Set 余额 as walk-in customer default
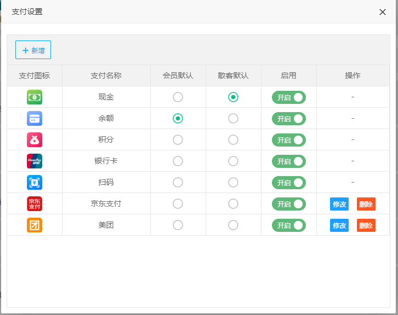The height and width of the screenshot is (315, 398). pyautogui.click(x=233, y=119)
